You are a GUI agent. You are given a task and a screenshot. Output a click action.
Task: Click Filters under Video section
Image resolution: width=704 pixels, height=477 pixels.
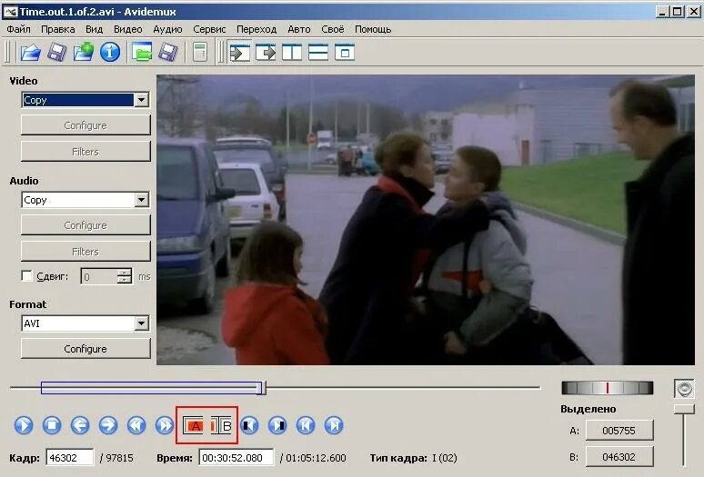pyautogui.click(x=85, y=152)
